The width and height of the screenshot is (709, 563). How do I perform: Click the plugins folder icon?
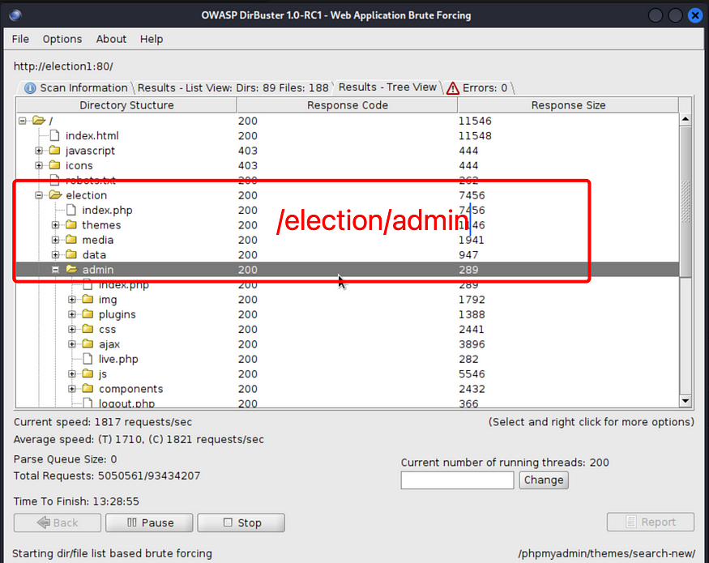pyautogui.click(x=88, y=313)
